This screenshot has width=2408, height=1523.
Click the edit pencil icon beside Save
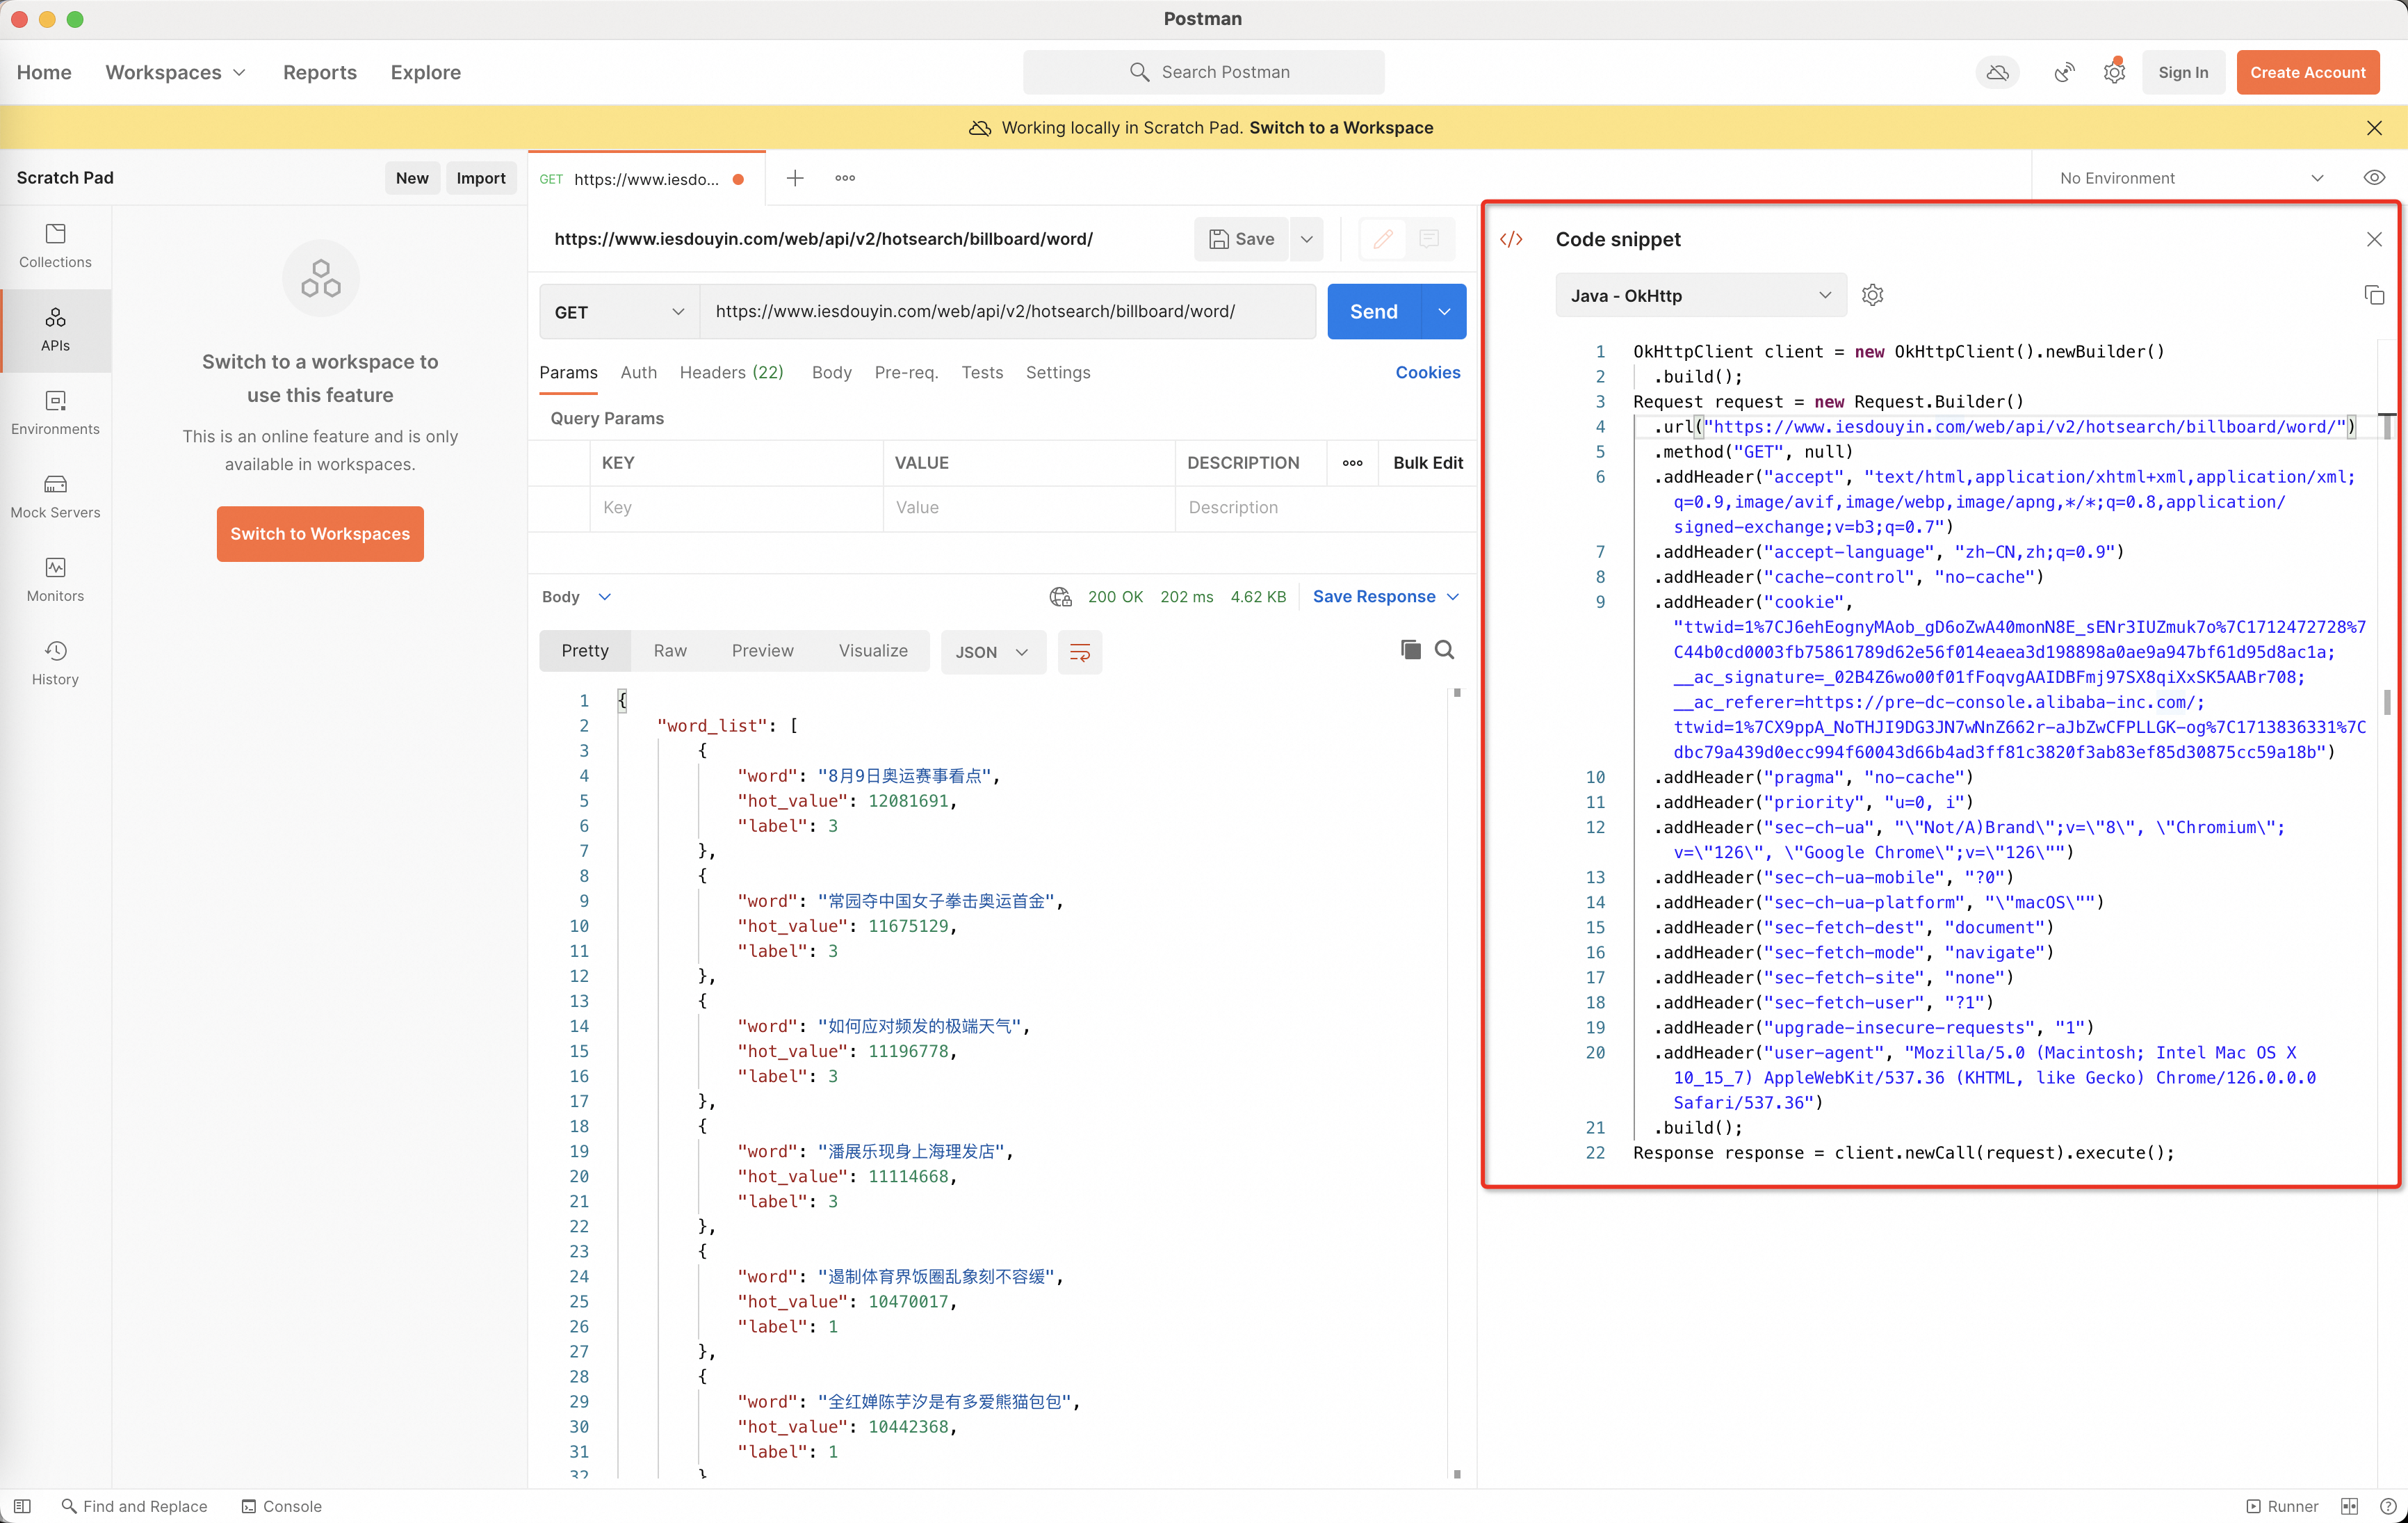tap(1383, 239)
